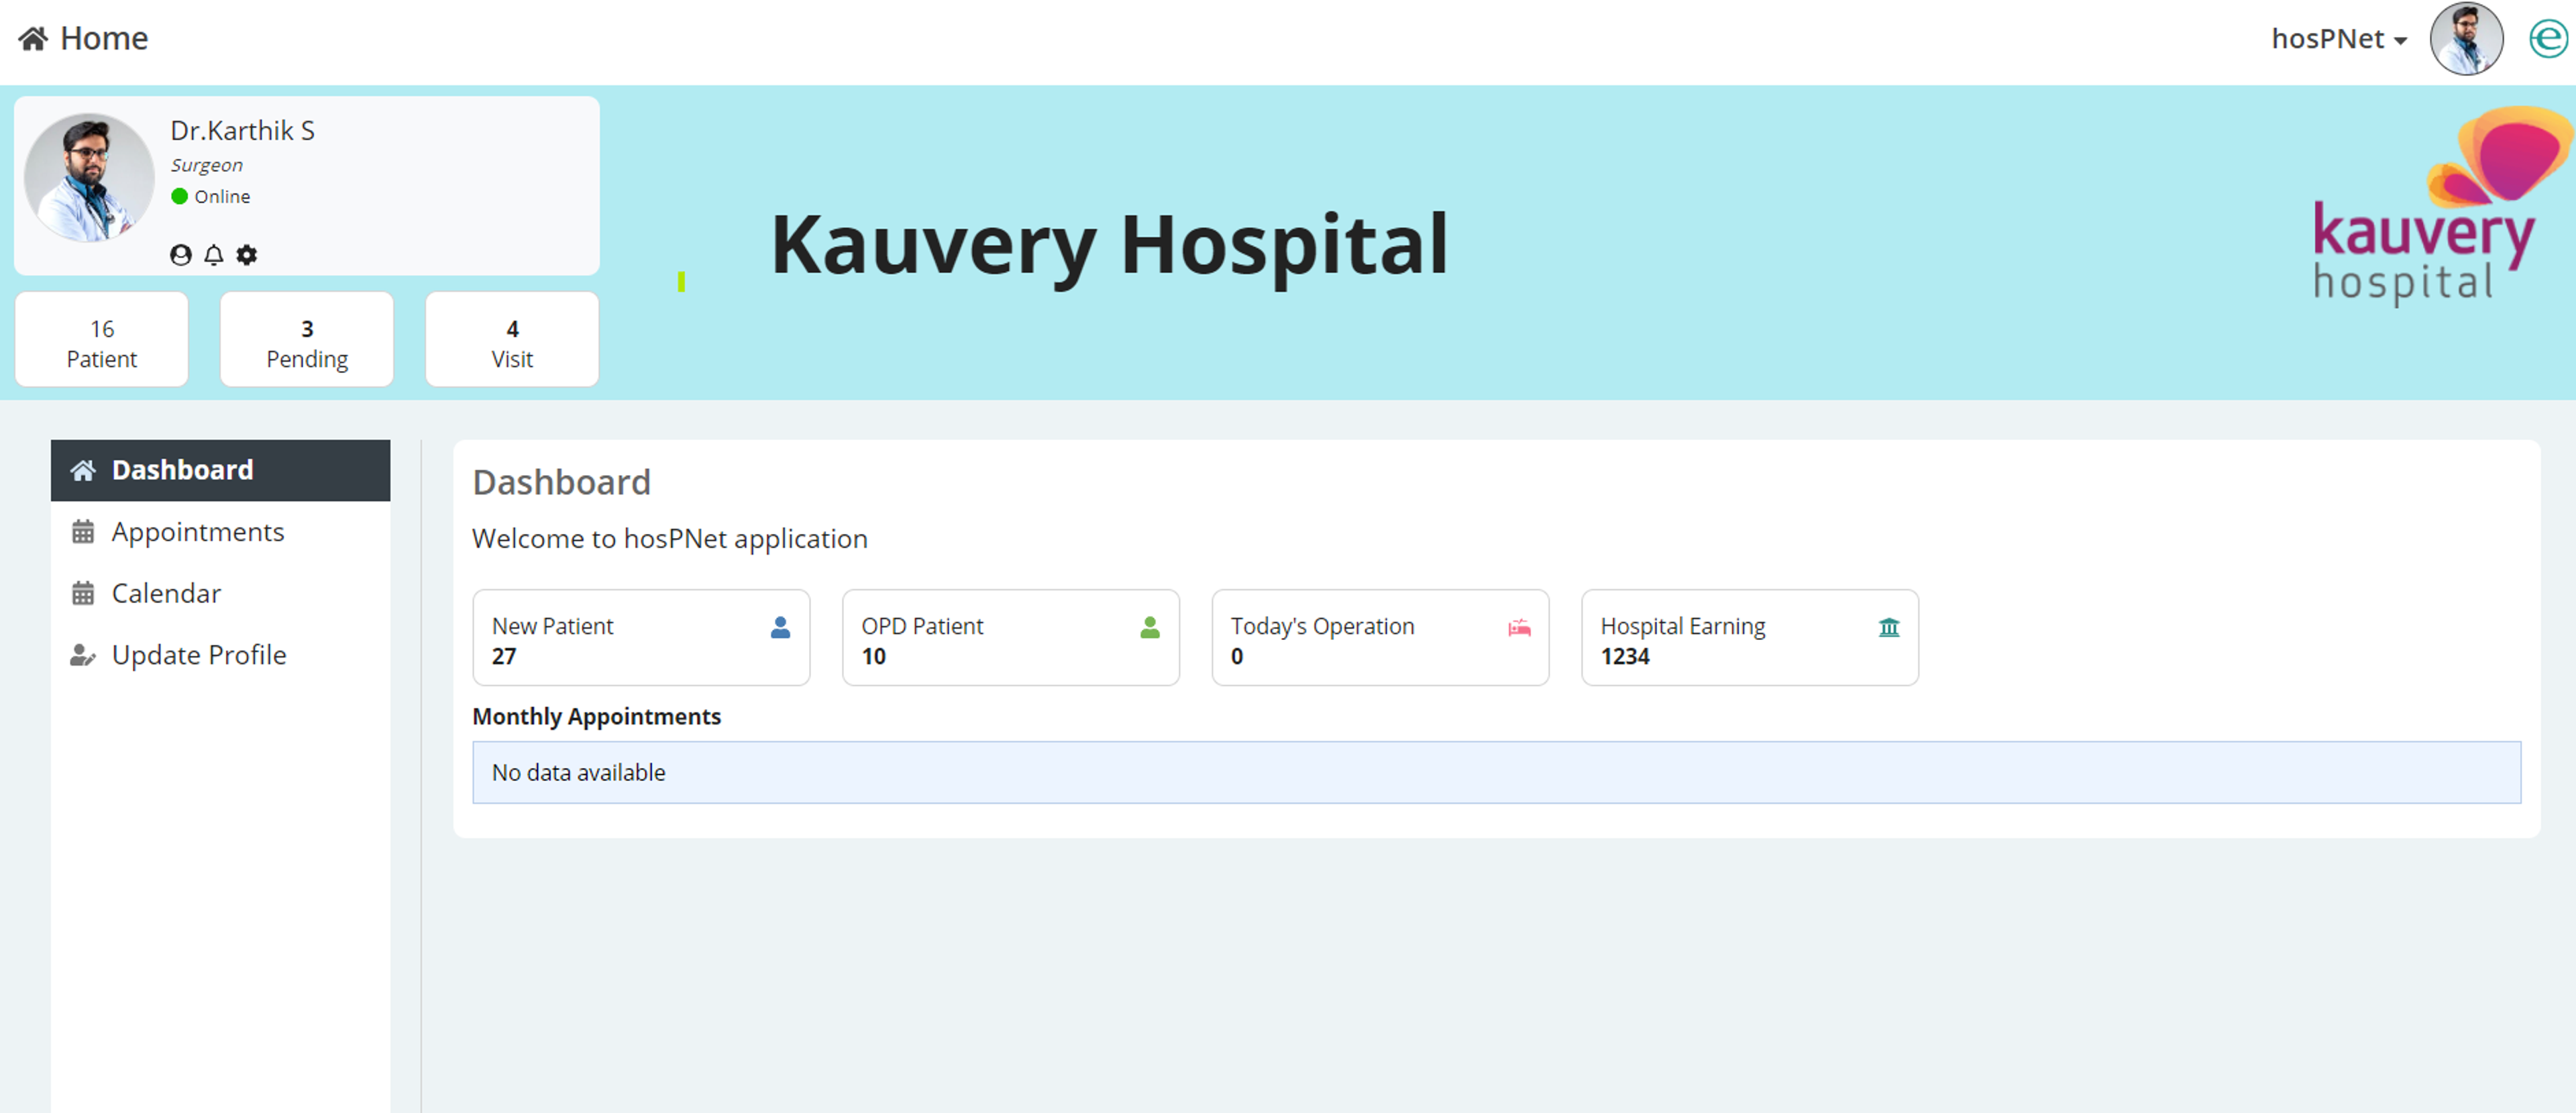2576x1113 pixels.
Task: Click the green 'e' logo icon
Action: [2548, 39]
